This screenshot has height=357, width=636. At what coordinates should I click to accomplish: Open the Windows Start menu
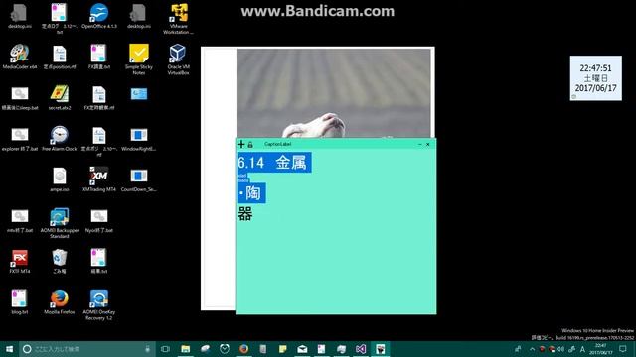tap(9, 349)
